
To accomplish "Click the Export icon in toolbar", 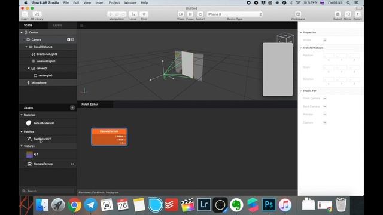I will [x=357, y=14].
